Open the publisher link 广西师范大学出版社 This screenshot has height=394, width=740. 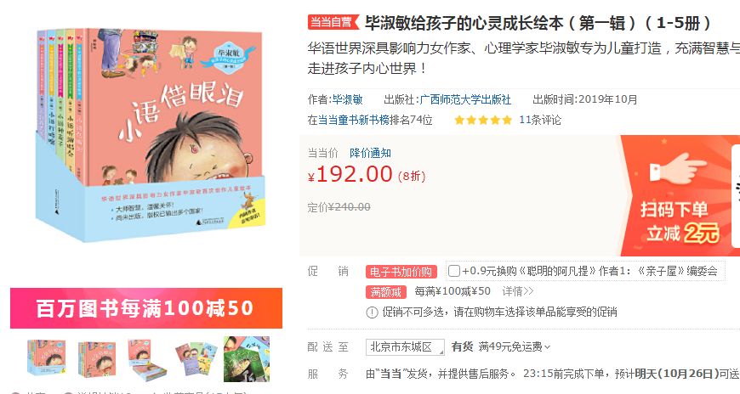[465, 99]
